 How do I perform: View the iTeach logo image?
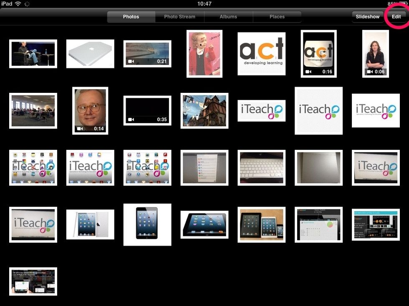(x=262, y=110)
